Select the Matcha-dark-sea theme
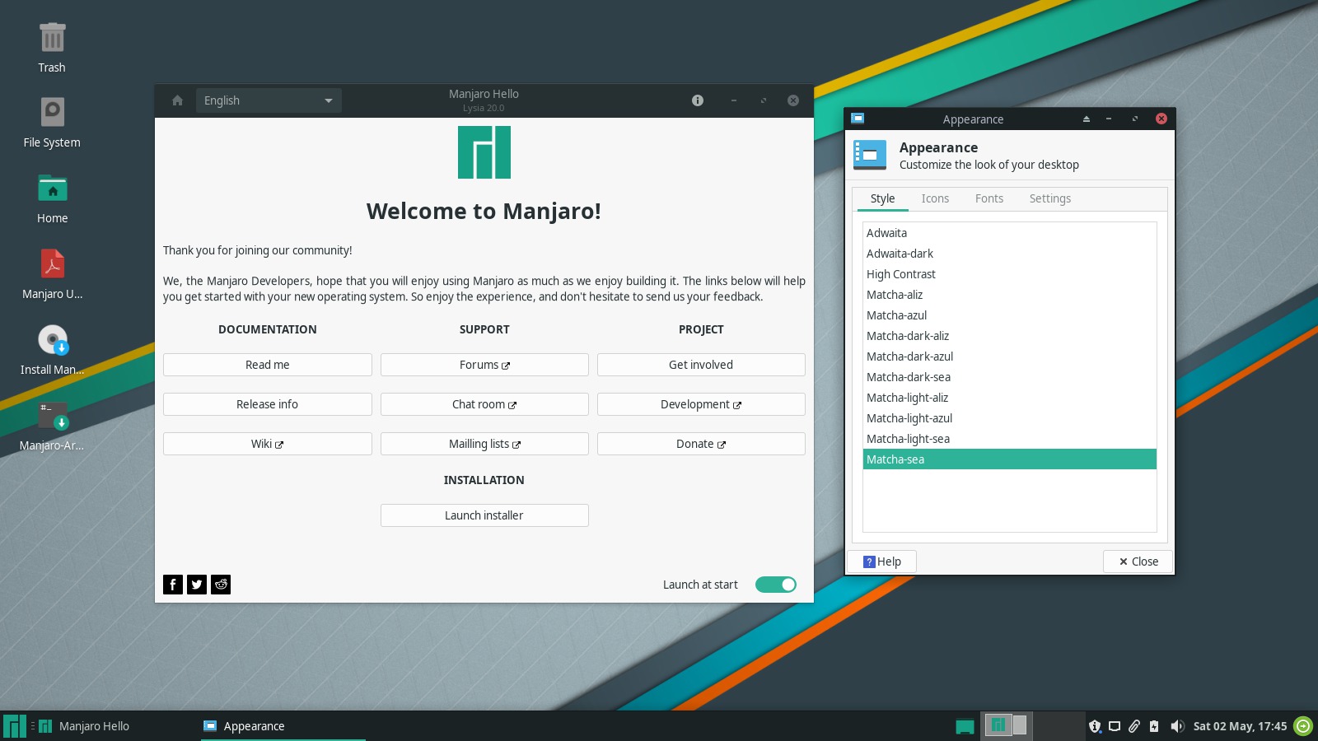Screen dimensions: 1318x741 coord(1010,377)
